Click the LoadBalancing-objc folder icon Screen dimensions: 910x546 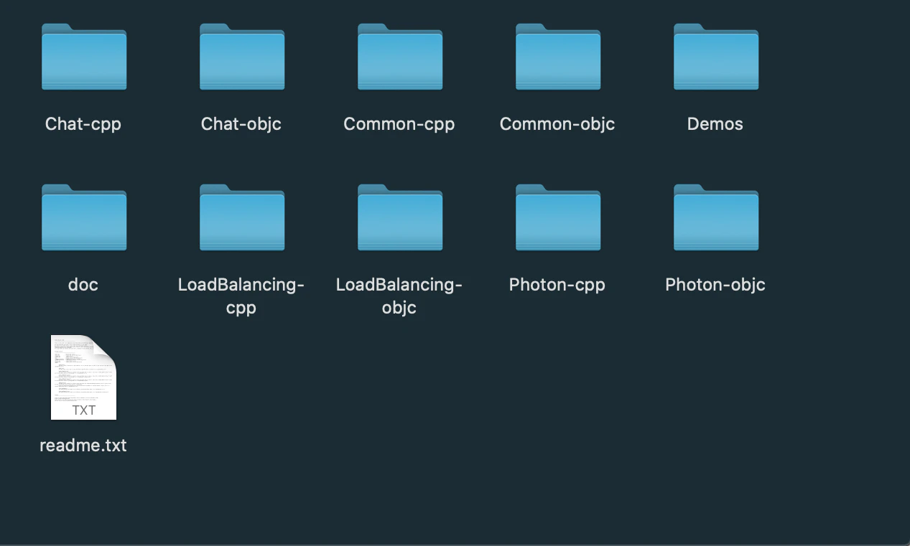(x=400, y=217)
